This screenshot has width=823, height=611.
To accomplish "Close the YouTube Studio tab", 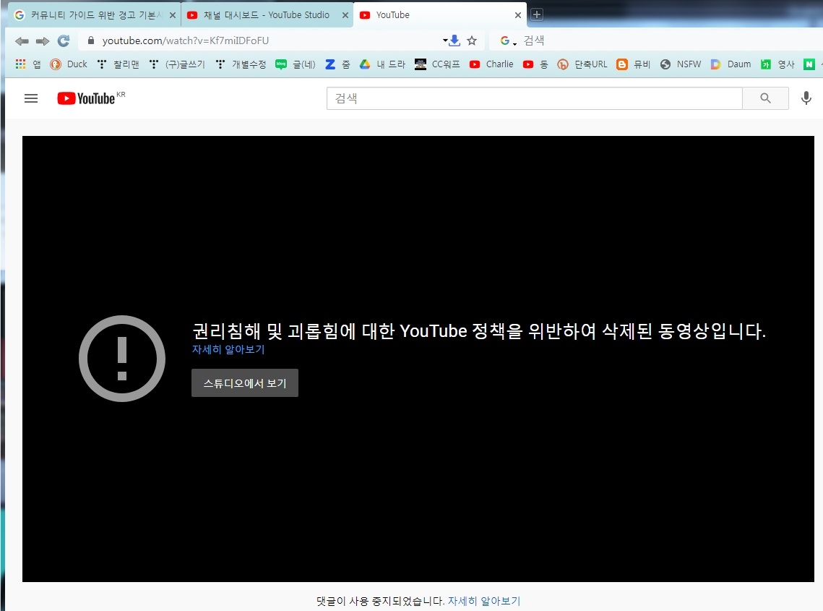I will [x=345, y=15].
